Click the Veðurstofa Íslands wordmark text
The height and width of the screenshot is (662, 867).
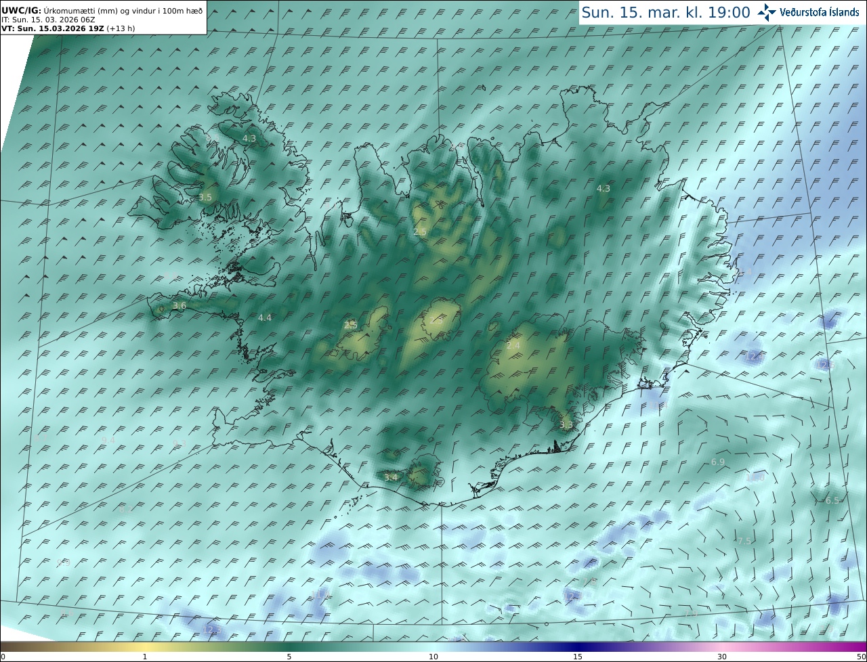(x=820, y=12)
